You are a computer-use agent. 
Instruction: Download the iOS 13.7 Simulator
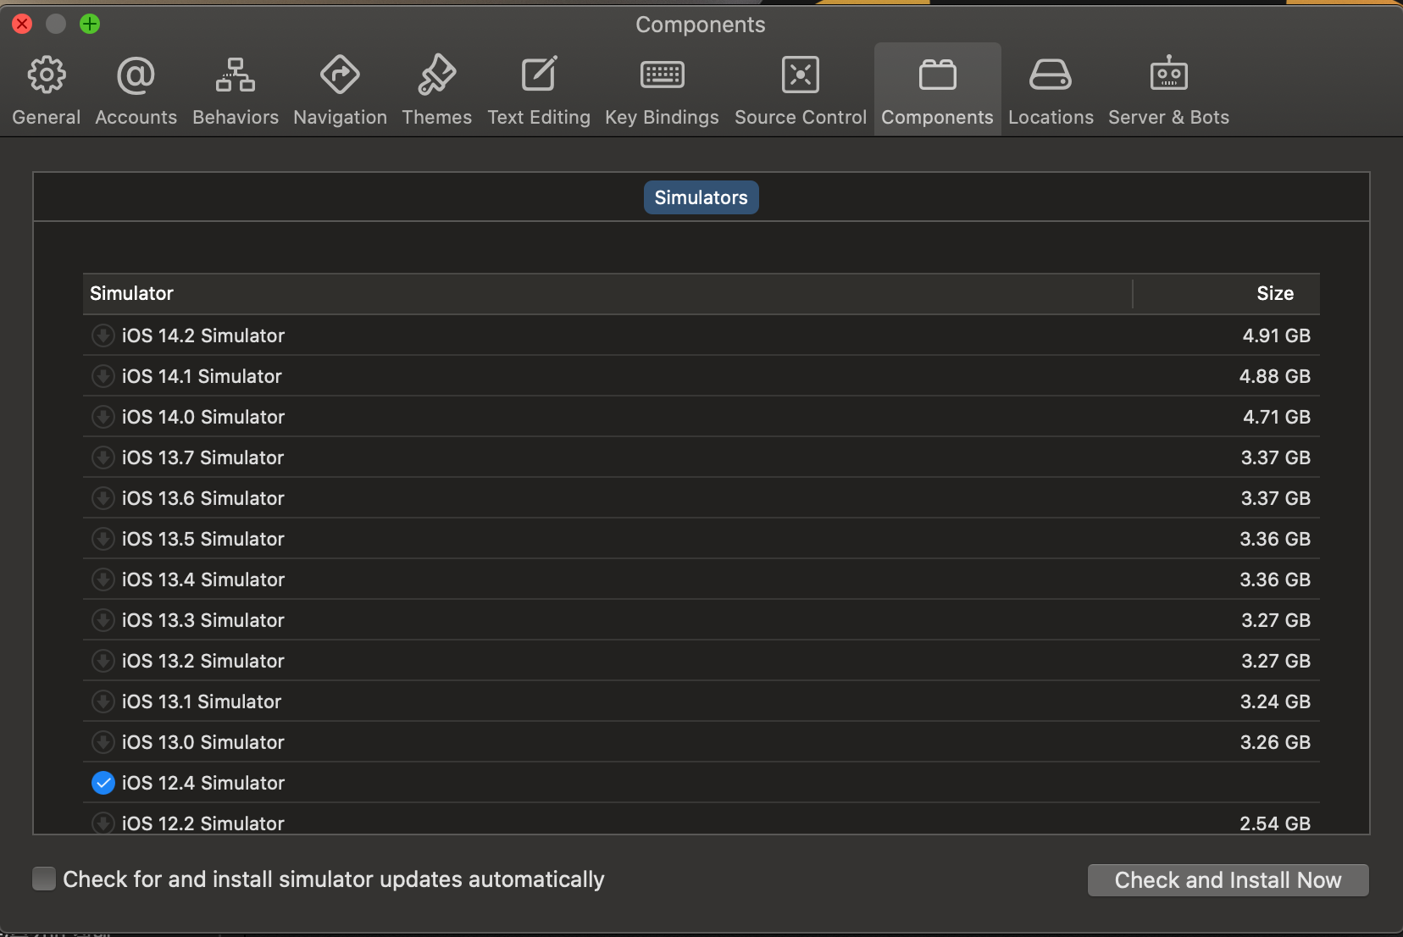pos(103,457)
